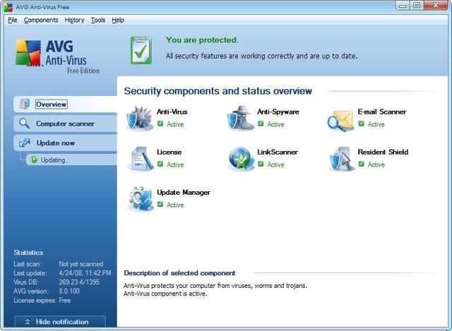
Task: Maximize the AVG window
Action: pyautogui.click(x=417, y=6)
